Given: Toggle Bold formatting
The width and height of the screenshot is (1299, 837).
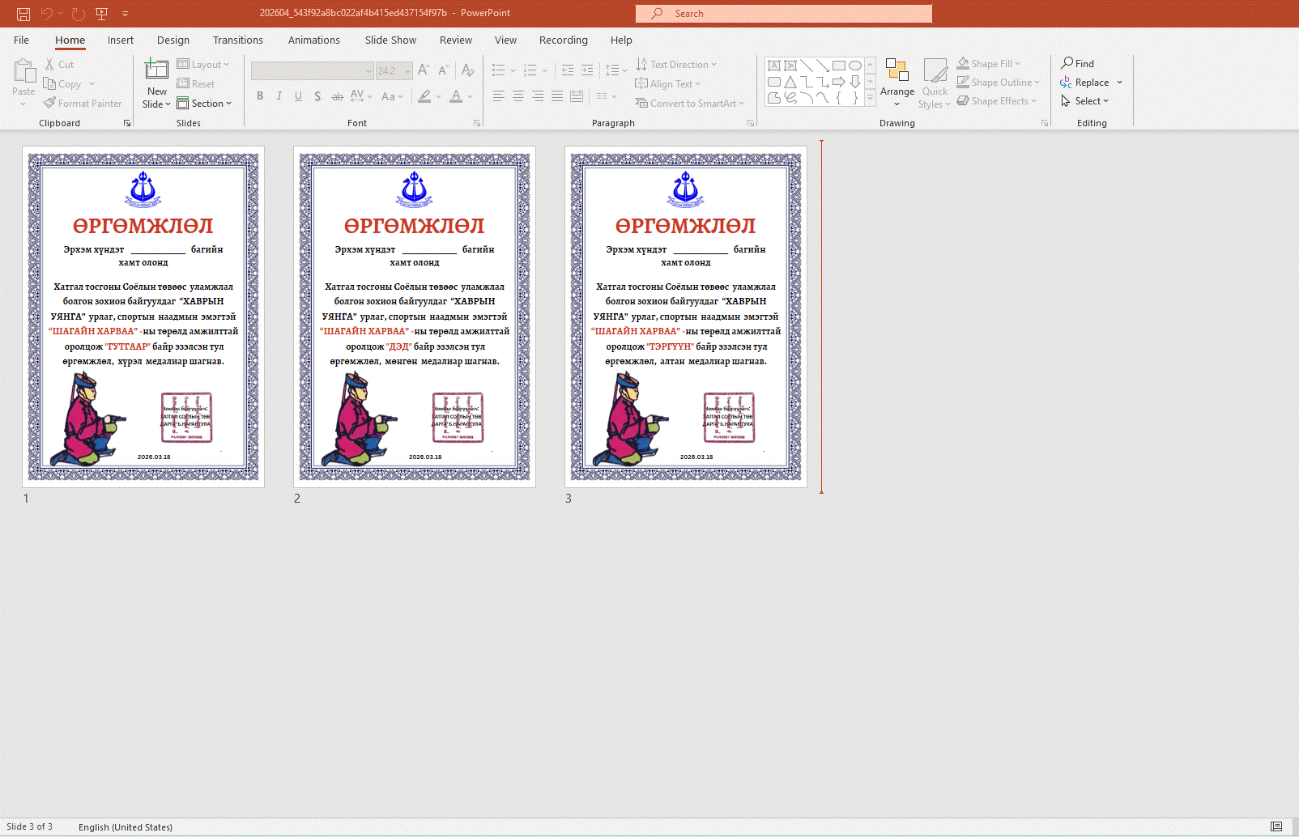Looking at the screenshot, I should [260, 96].
